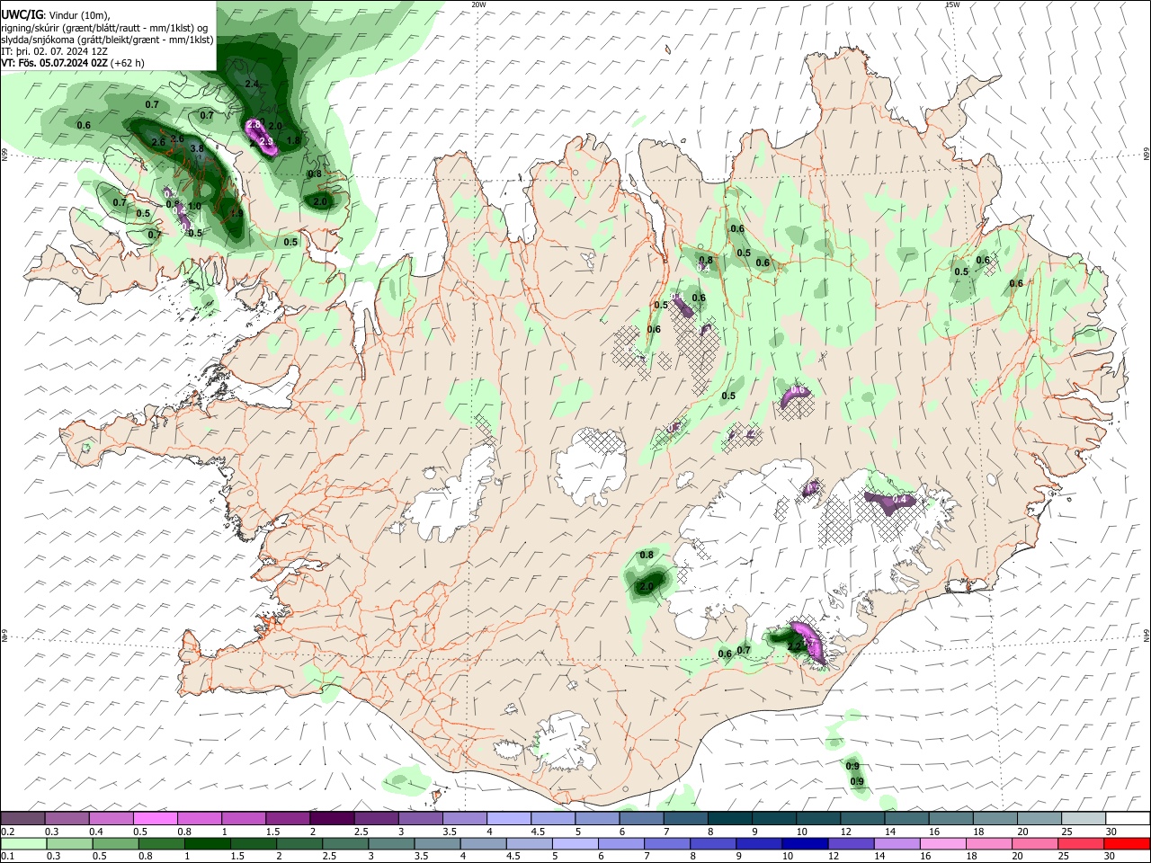Click the 2.4 precipitation value at the top
The height and width of the screenshot is (863, 1151).
(252, 85)
